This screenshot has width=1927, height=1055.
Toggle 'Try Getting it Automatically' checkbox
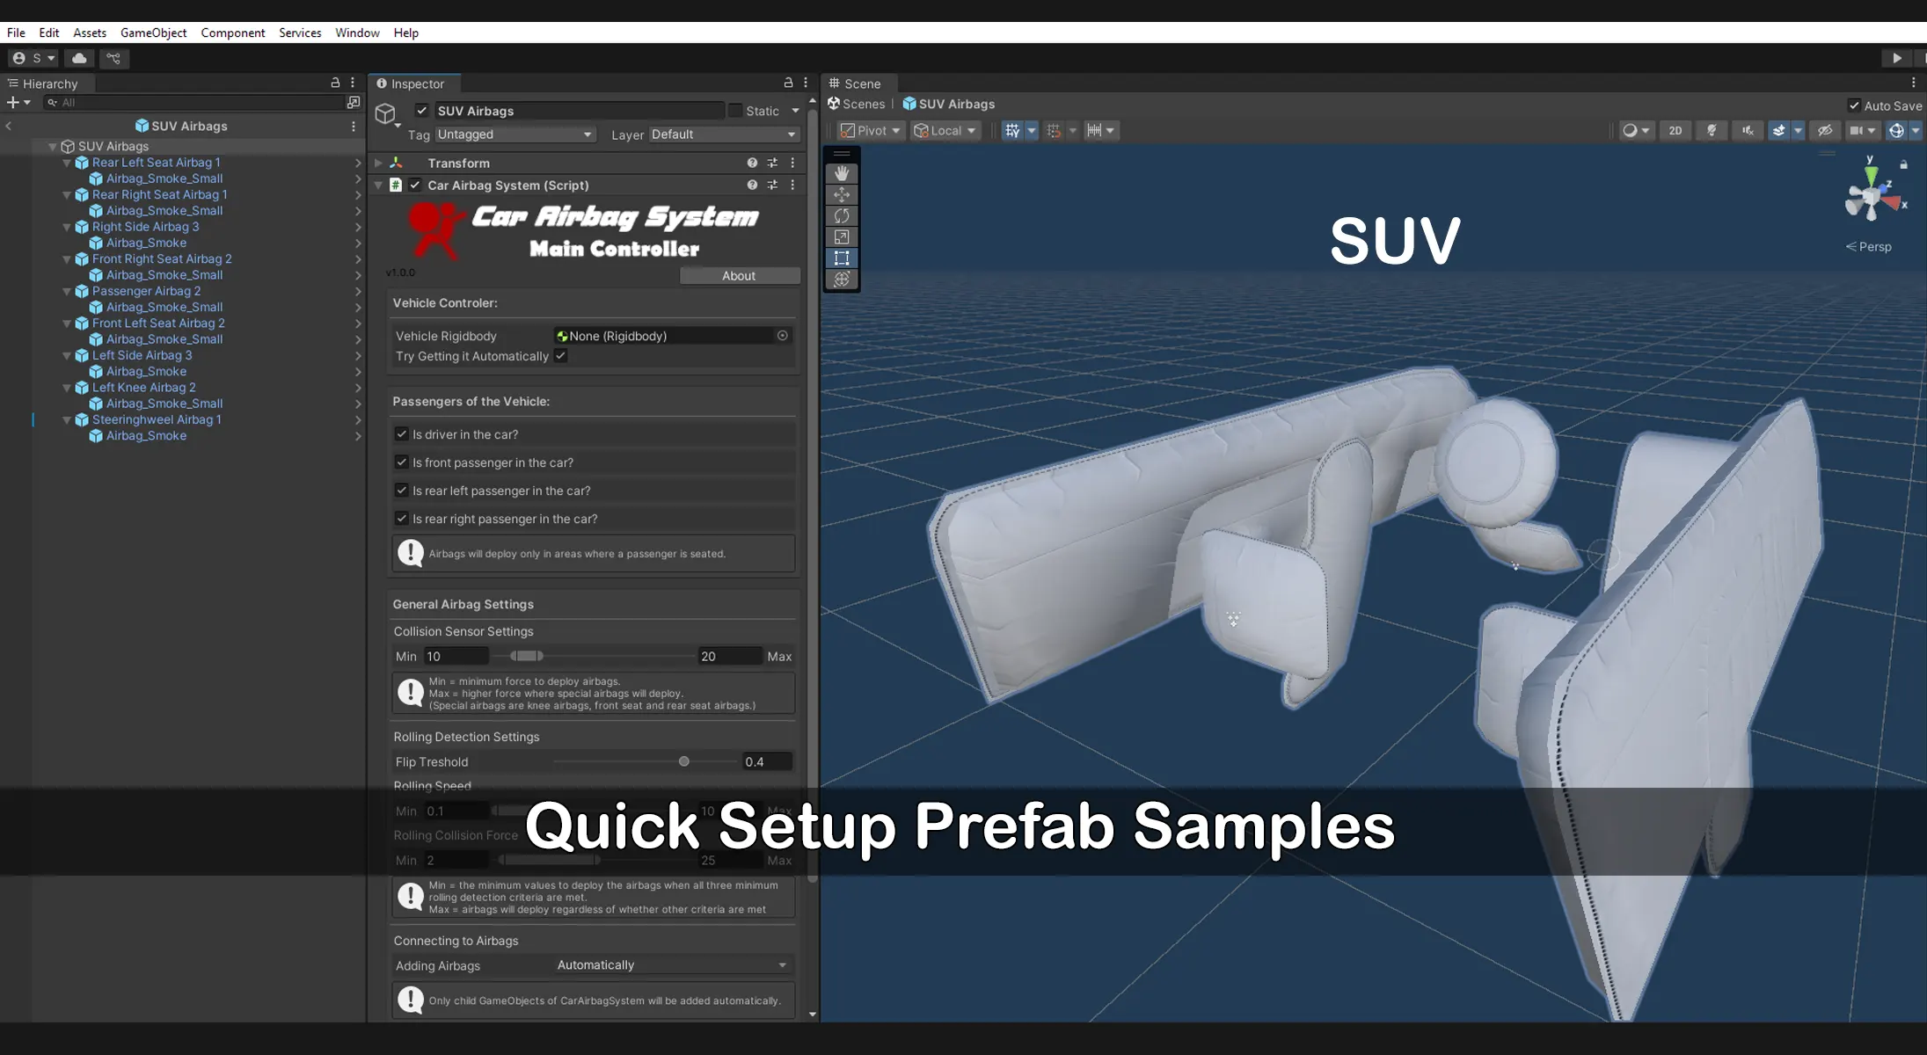coord(560,356)
